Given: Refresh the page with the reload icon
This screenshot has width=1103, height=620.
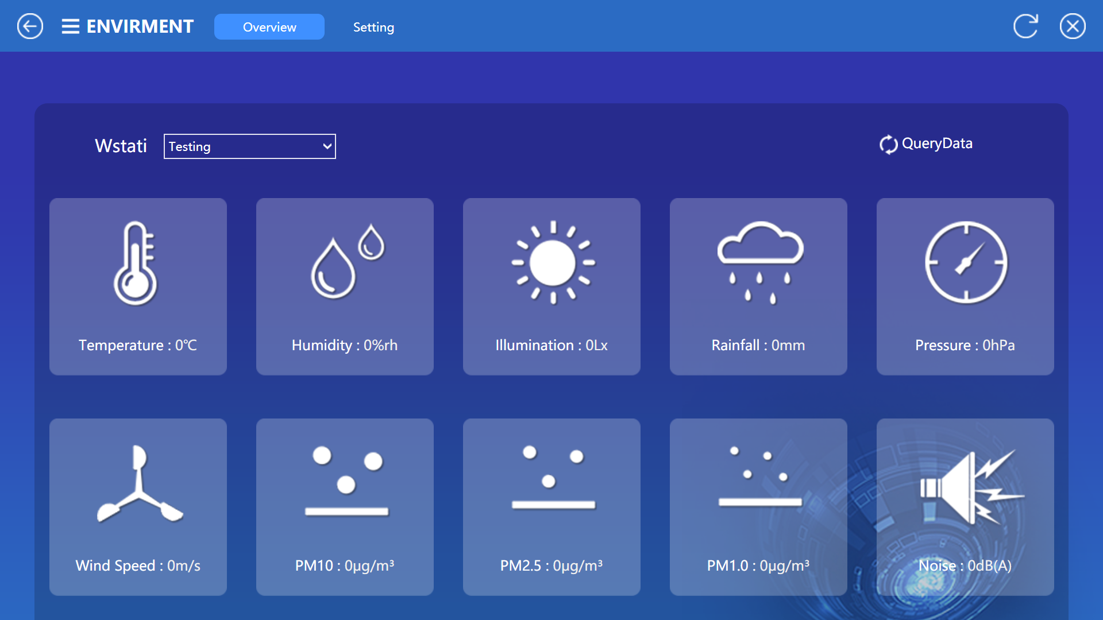Looking at the screenshot, I should [x=1025, y=26].
